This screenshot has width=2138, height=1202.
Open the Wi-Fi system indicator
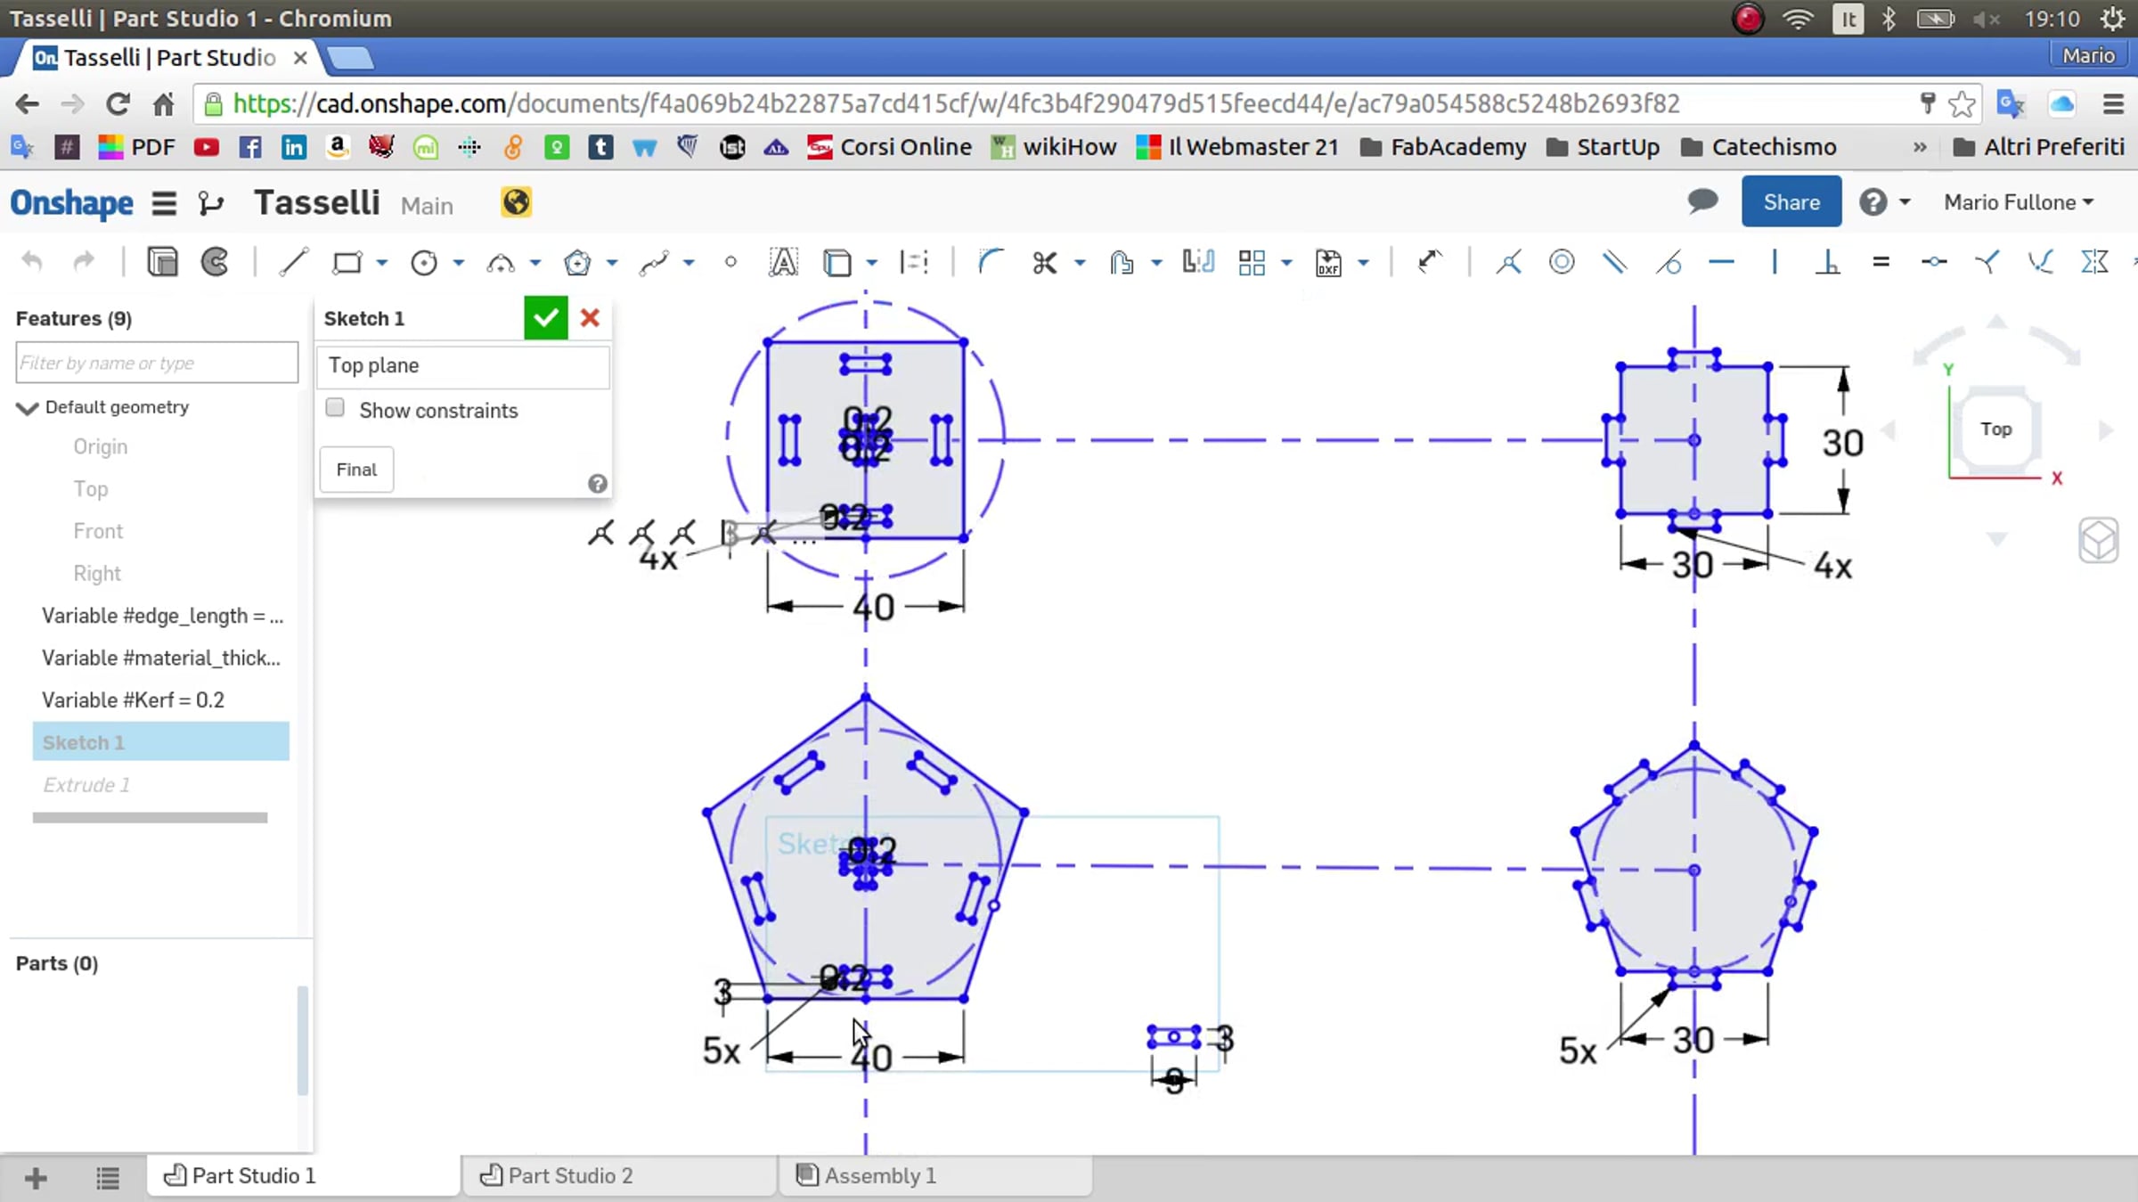(x=1799, y=19)
